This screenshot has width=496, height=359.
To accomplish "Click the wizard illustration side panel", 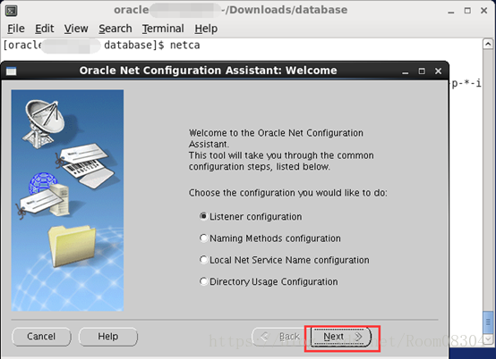I will pyautogui.click(x=67, y=201).
